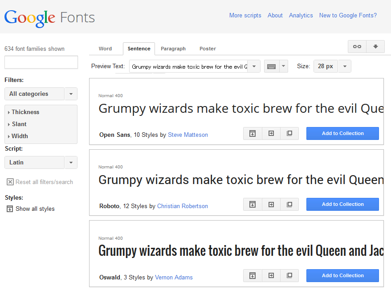Open Vernon Adams designer link

coord(174,277)
